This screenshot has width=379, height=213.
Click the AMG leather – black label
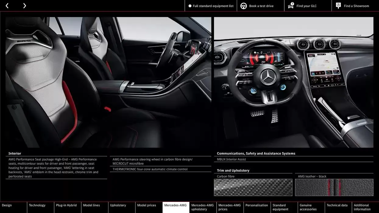click(312, 176)
